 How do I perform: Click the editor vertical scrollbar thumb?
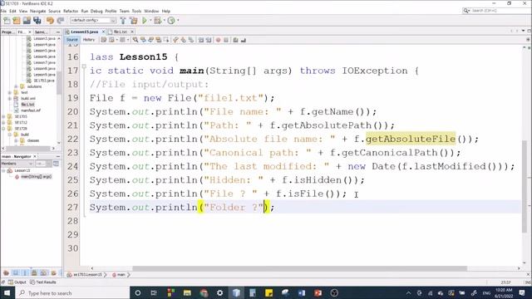[x=525, y=187]
